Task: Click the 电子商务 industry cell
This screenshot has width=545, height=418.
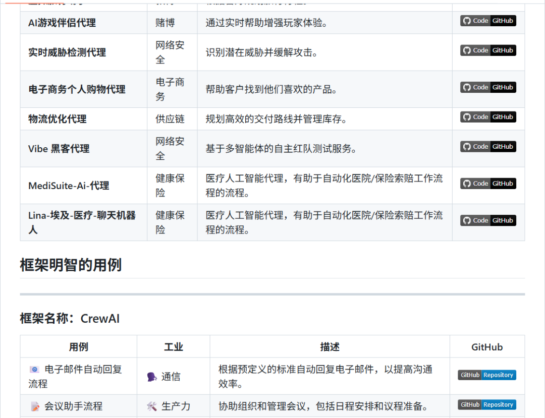Action: click(x=170, y=89)
